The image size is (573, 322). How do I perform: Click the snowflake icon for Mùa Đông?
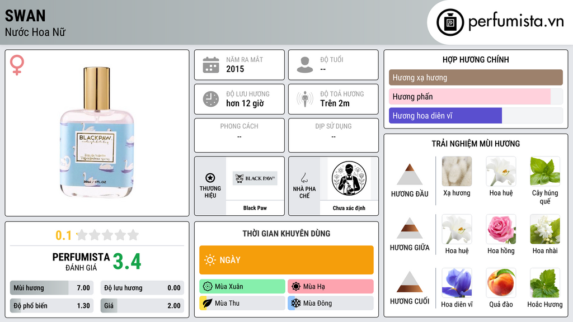click(296, 303)
